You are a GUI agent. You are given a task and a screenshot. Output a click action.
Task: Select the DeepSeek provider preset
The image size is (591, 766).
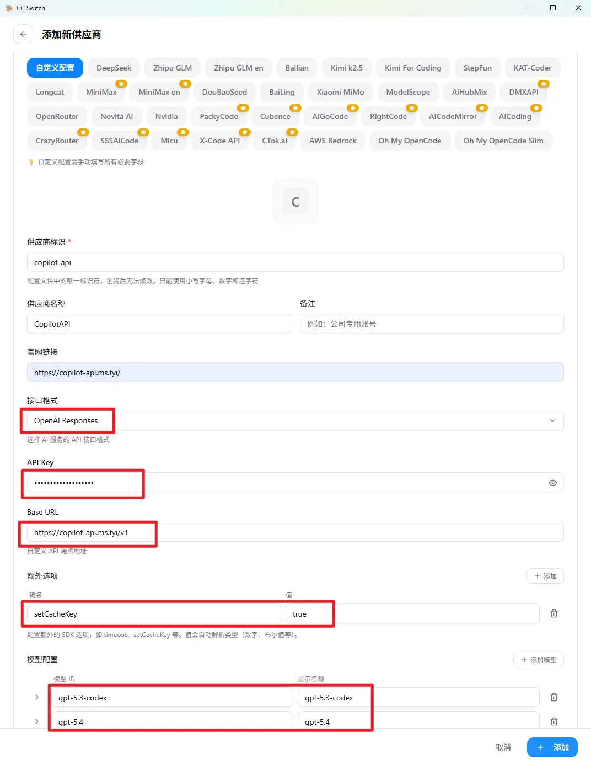[x=114, y=67]
